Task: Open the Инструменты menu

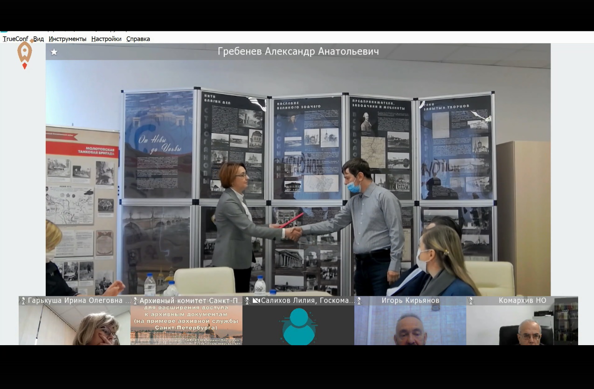Action: (x=68, y=39)
